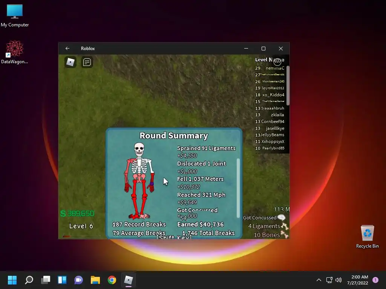This screenshot has height=289, width=386.
Task: Click Fell 1,037 Meters entry
Action: [x=201, y=179]
